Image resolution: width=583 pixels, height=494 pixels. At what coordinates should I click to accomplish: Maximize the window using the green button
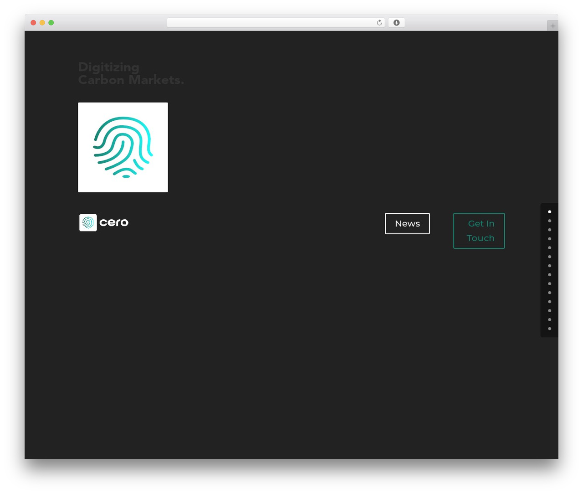click(x=51, y=23)
